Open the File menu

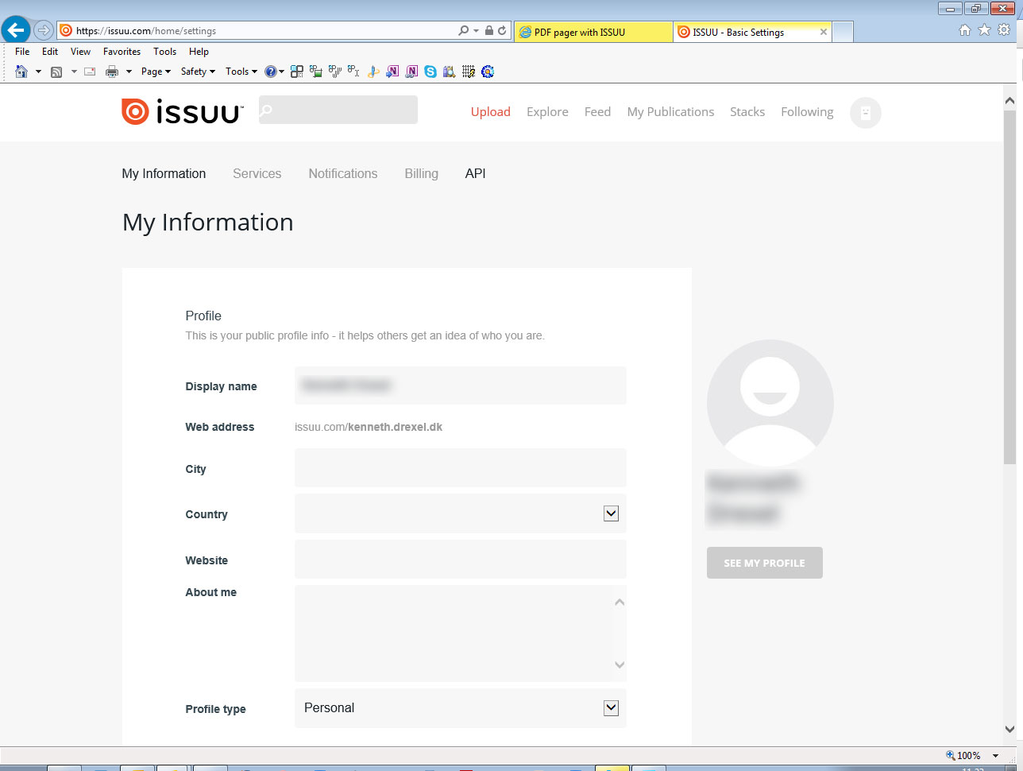[22, 52]
